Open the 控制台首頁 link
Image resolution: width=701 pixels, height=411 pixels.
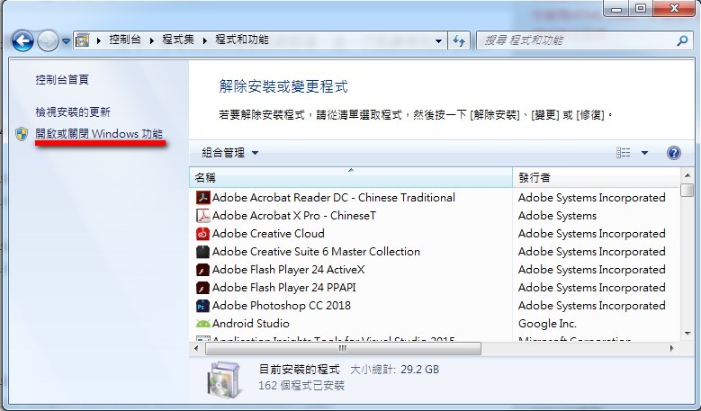(62, 80)
